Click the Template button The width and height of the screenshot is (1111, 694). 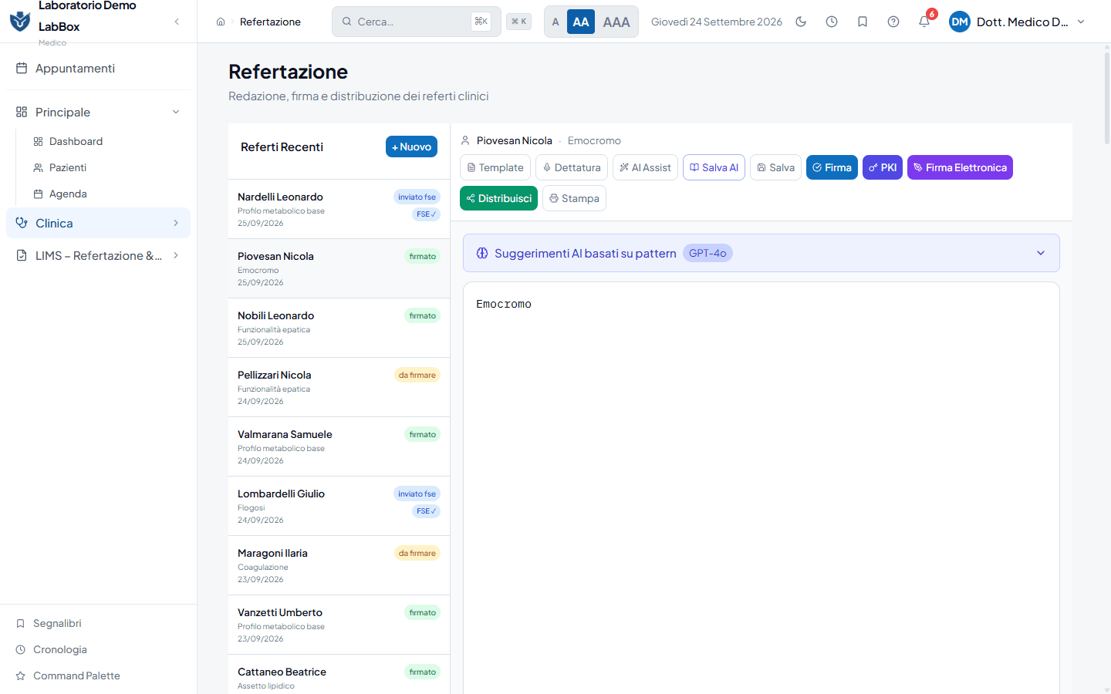495,167
